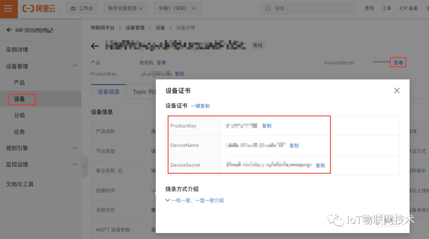Open the 工作台 workbench home

tap(82, 8)
